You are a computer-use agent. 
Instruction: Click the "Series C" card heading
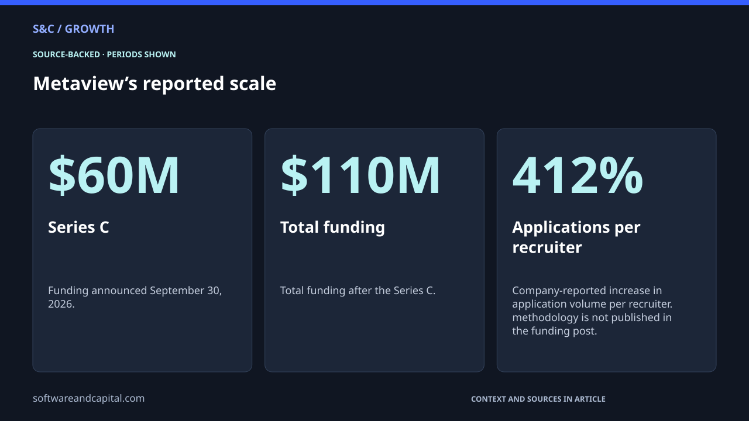click(78, 227)
